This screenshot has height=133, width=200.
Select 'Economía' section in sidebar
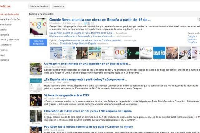[x=4, y=35]
